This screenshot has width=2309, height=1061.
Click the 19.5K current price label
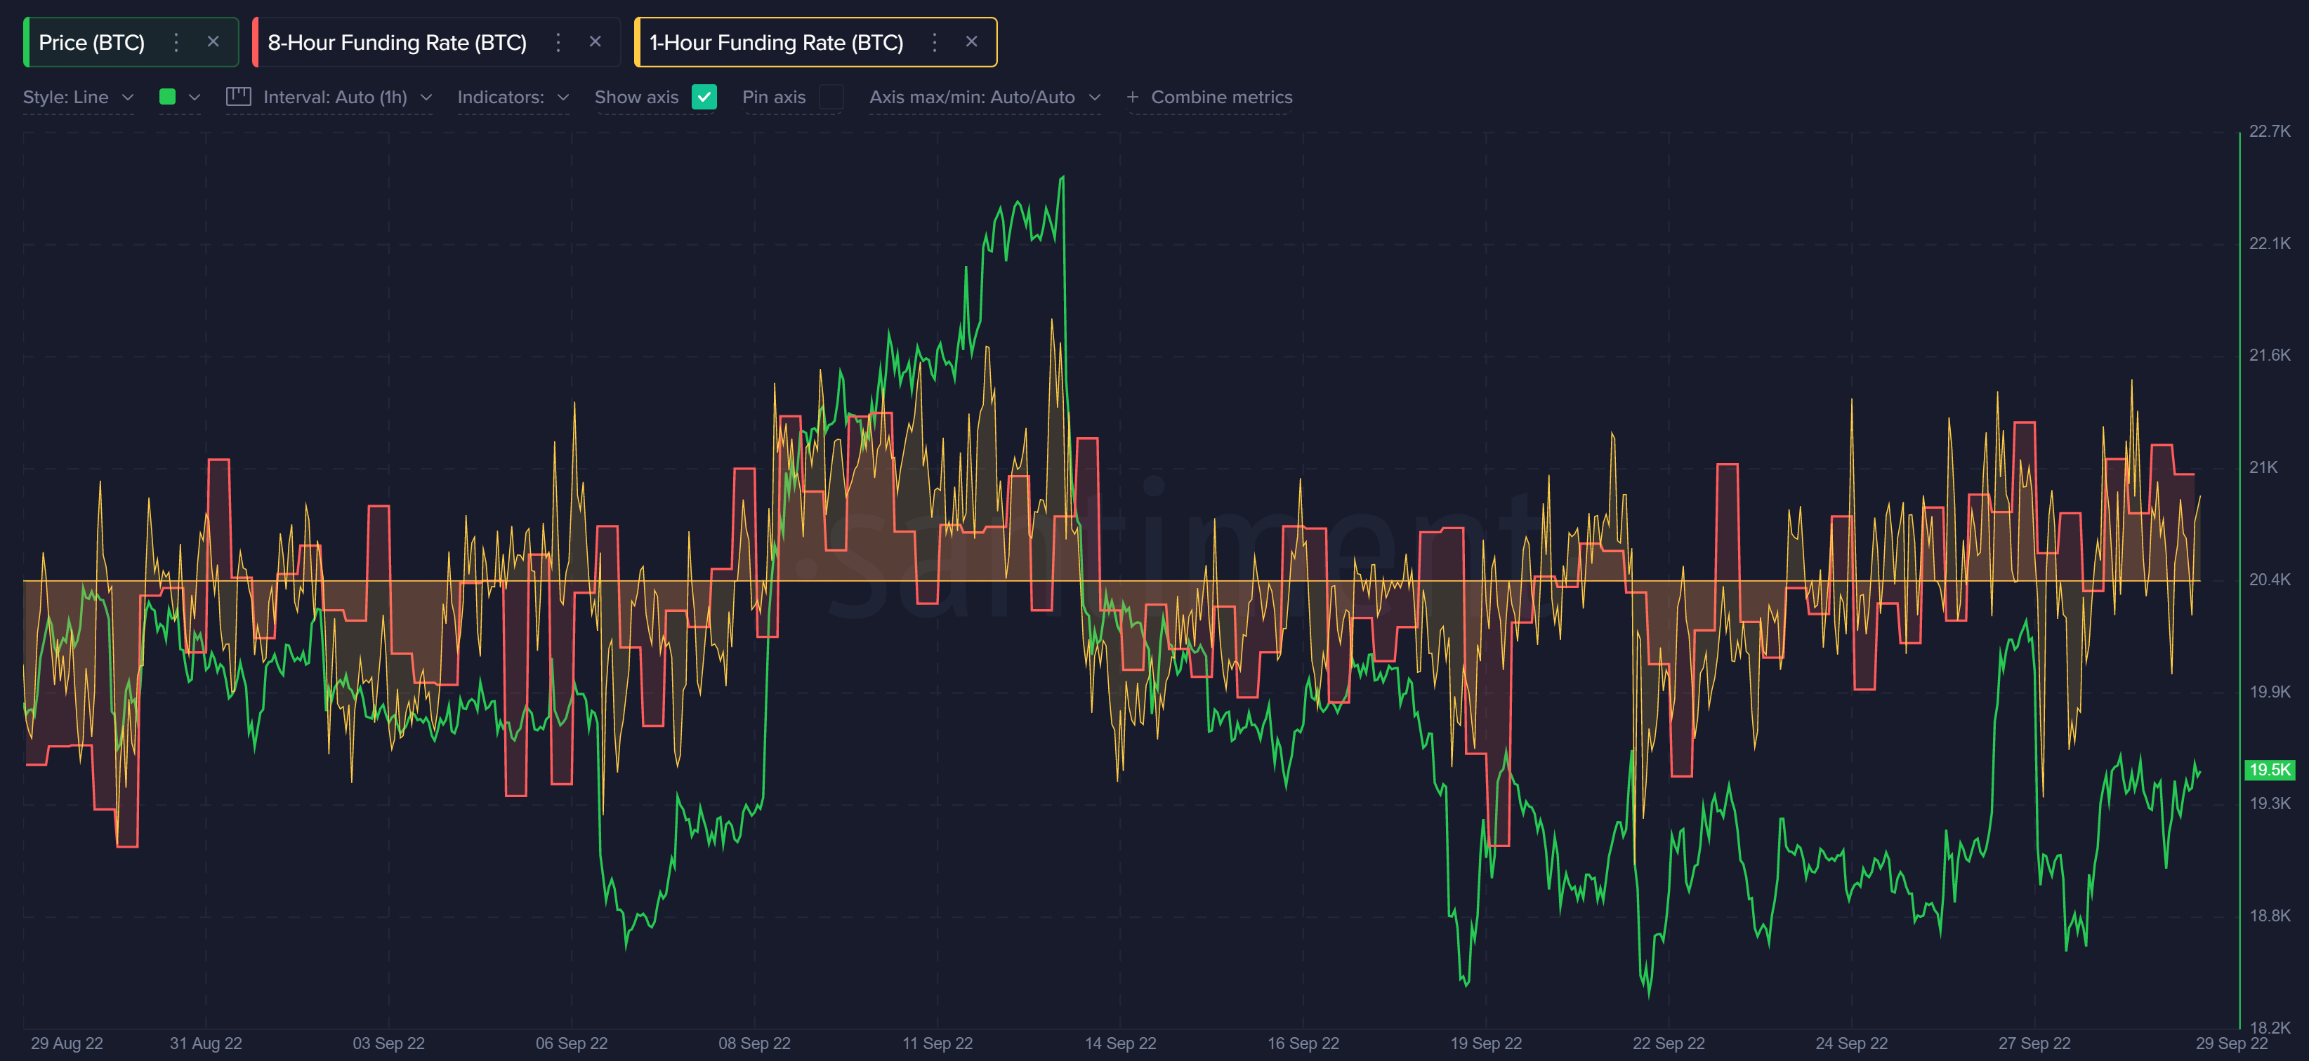[x=2269, y=769]
